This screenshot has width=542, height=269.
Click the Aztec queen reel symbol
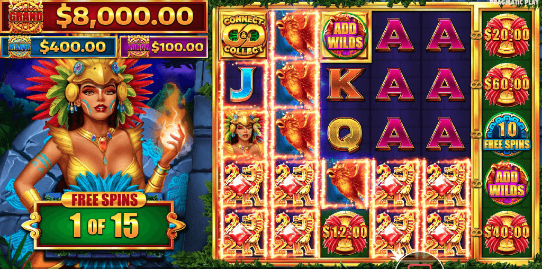click(x=243, y=134)
